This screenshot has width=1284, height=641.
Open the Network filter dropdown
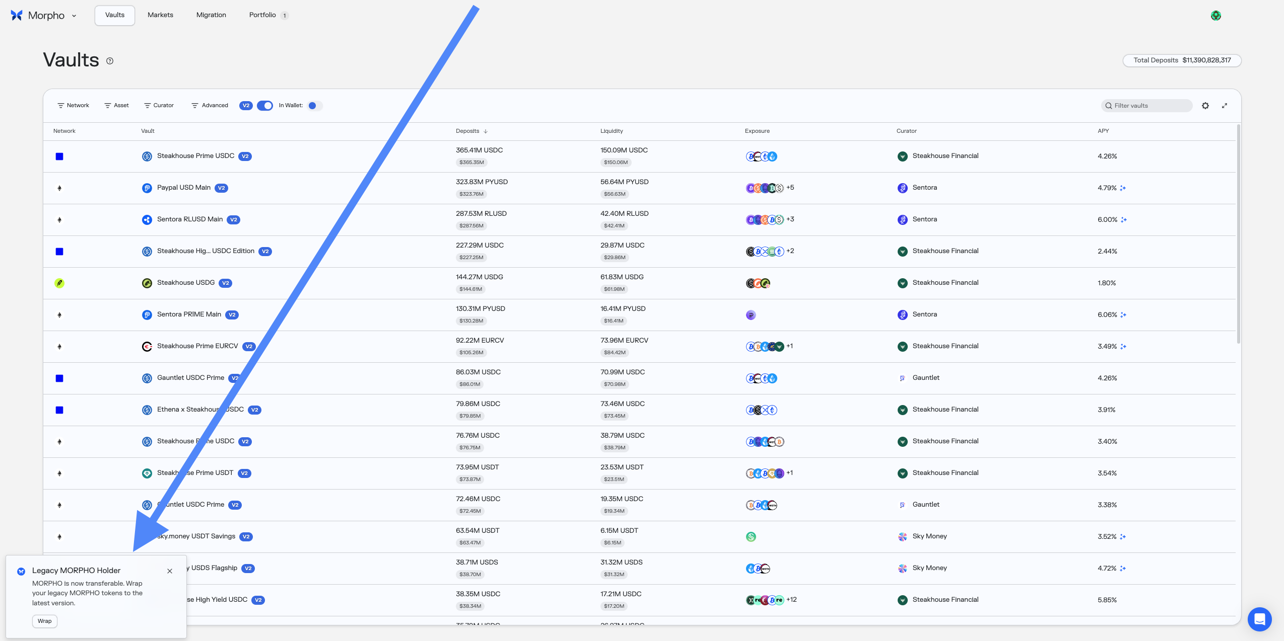coord(74,106)
